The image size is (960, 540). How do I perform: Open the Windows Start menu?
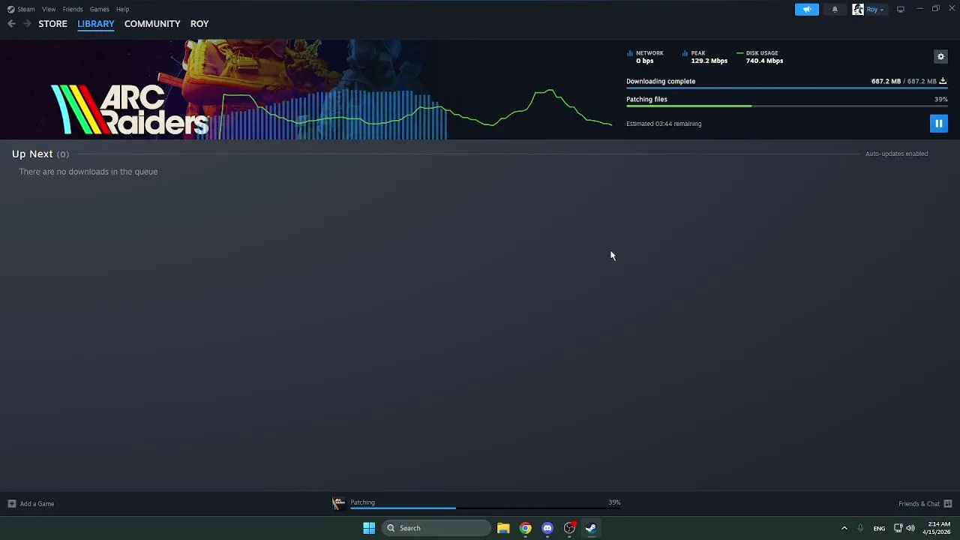click(x=369, y=528)
